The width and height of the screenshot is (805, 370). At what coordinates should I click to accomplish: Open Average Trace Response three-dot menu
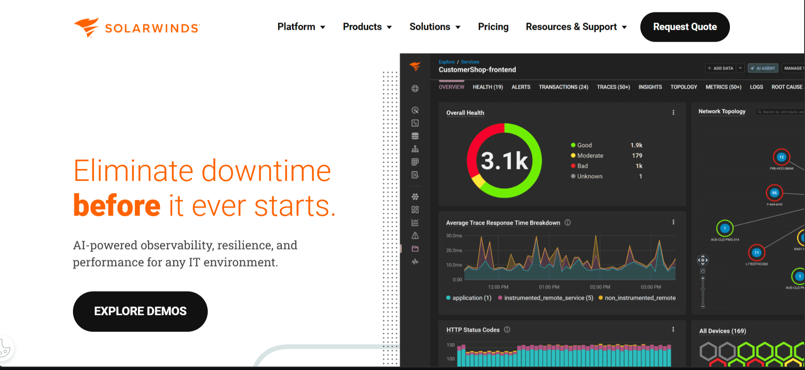tap(674, 222)
